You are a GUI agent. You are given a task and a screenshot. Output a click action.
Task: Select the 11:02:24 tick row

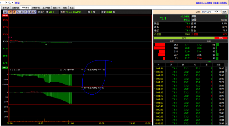pos(189,68)
